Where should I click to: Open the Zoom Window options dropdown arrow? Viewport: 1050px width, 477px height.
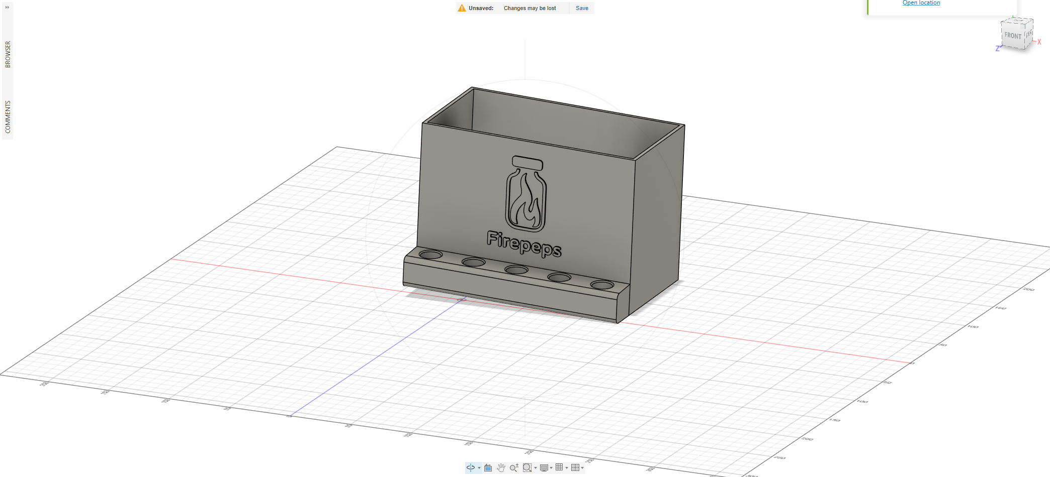[x=536, y=468]
